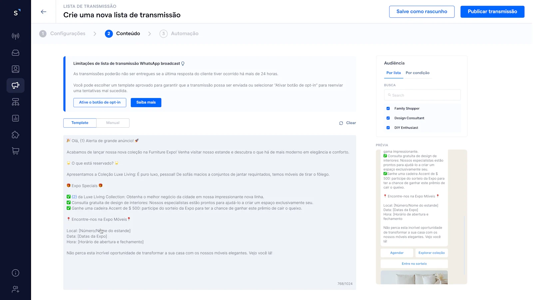Open the broadcast antenna icon in sidebar
This screenshot has width=533, height=300.
click(15, 36)
